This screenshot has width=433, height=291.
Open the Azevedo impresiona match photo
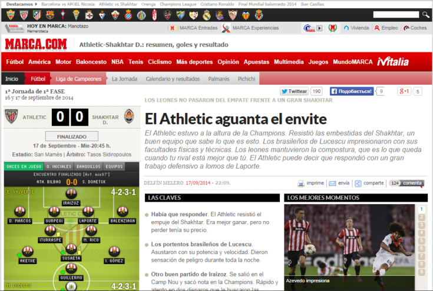pyautogui.click(x=349, y=246)
